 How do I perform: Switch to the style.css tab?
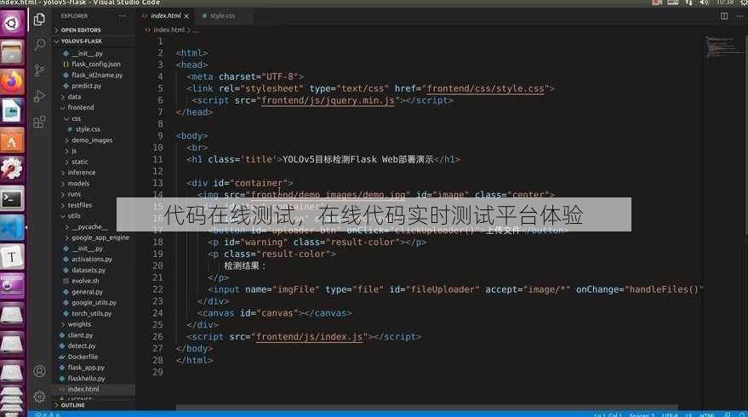pyautogui.click(x=222, y=16)
